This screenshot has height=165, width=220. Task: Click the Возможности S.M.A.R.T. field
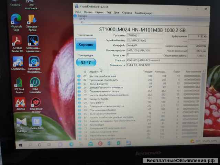[166, 65]
